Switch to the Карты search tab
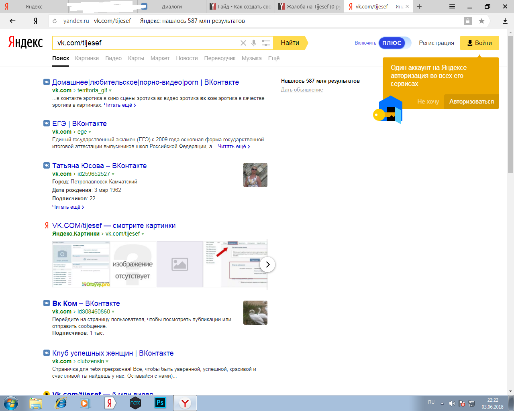This screenshot has width=514, height=411. (x=136, y=58)
